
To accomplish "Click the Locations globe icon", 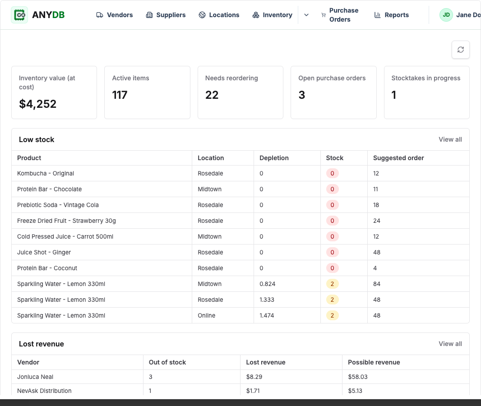I will pyautogui.click(x=202, y=15).
